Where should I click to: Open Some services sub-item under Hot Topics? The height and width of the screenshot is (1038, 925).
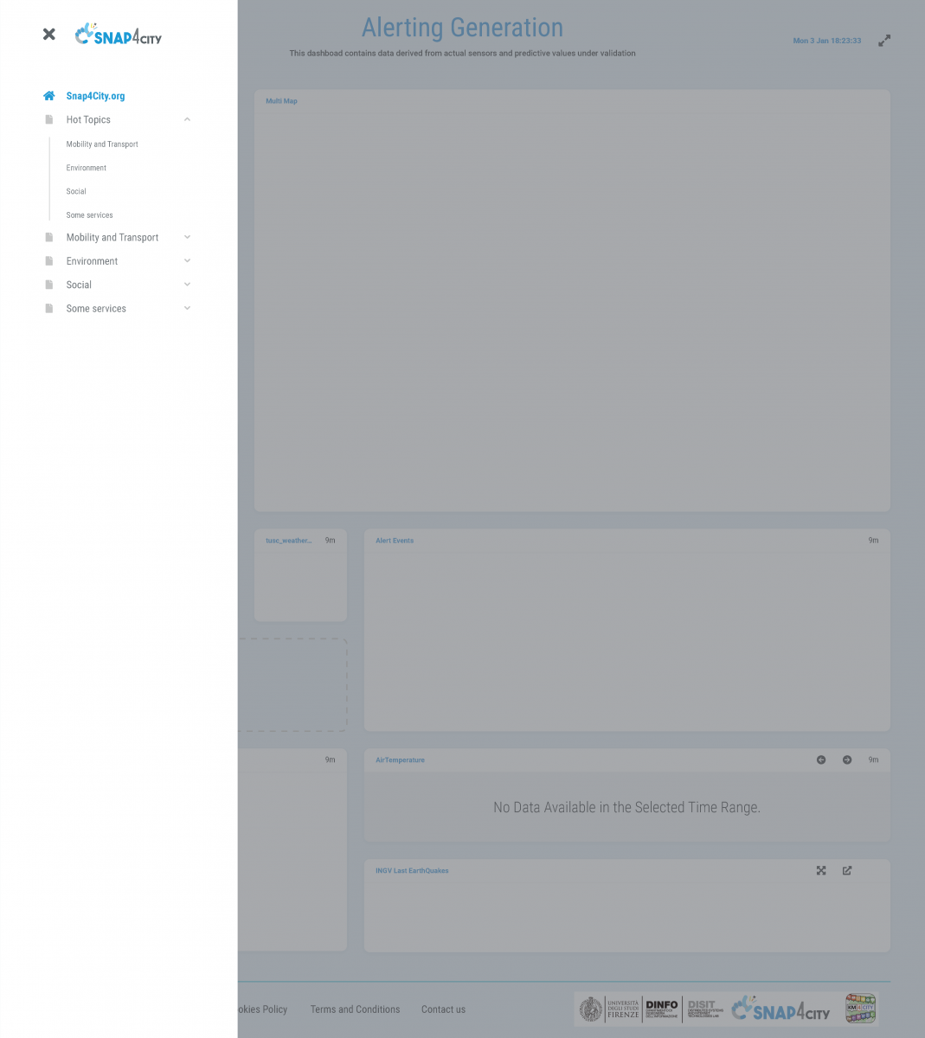[x=89, y=215]
